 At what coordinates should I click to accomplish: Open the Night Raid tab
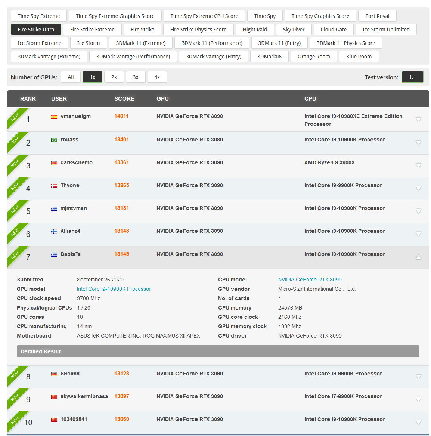coord(255,30)
